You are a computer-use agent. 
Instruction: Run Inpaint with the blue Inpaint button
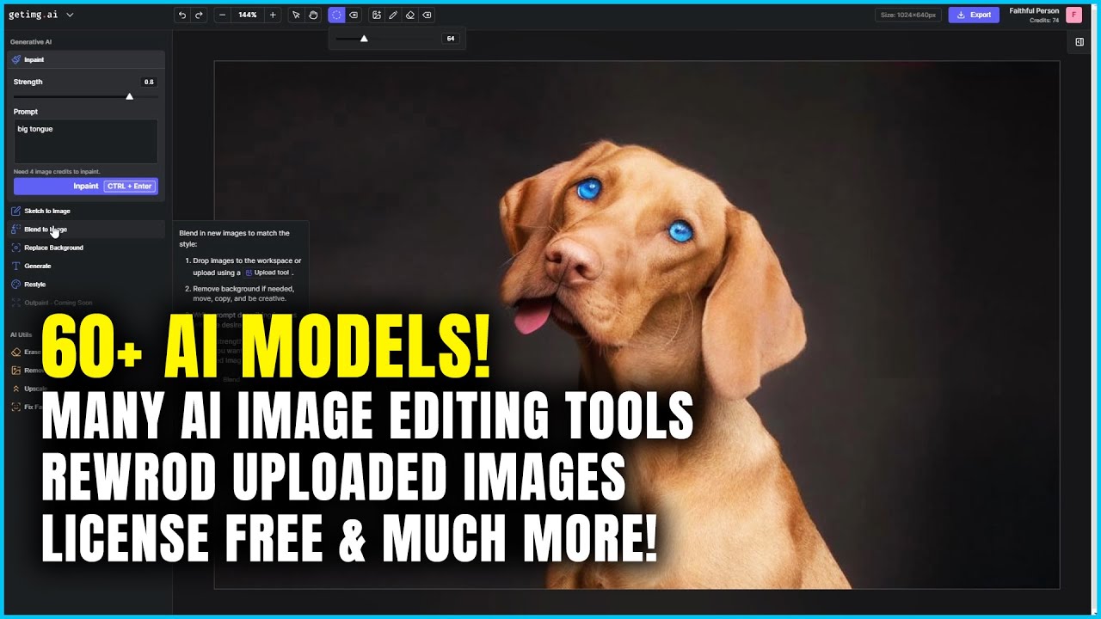(85, 186)
